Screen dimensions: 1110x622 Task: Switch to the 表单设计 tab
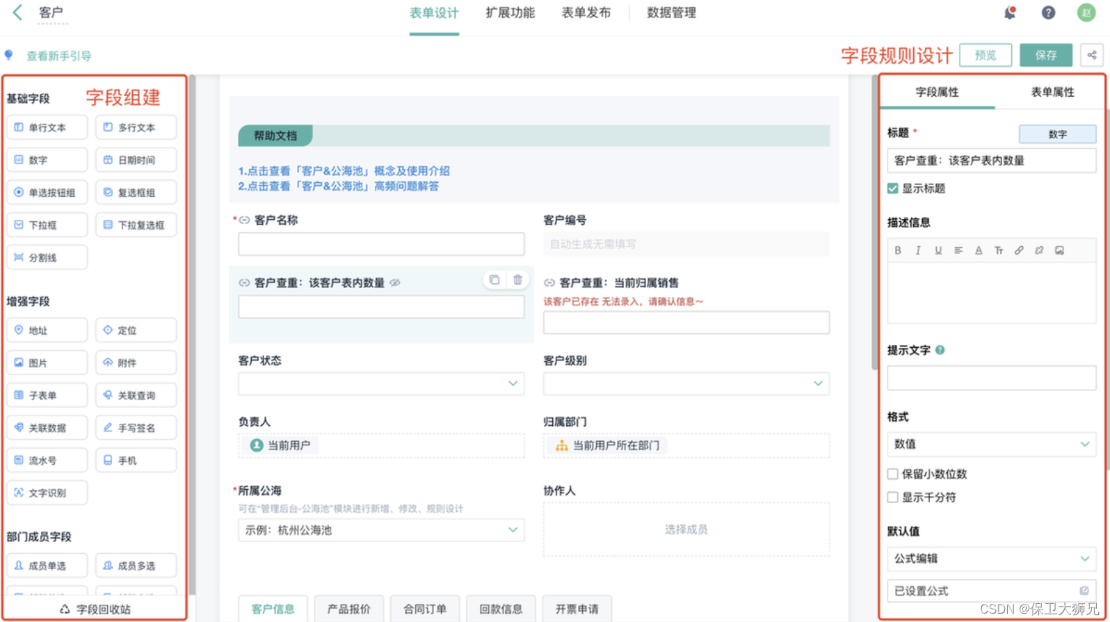pos(434,13)
